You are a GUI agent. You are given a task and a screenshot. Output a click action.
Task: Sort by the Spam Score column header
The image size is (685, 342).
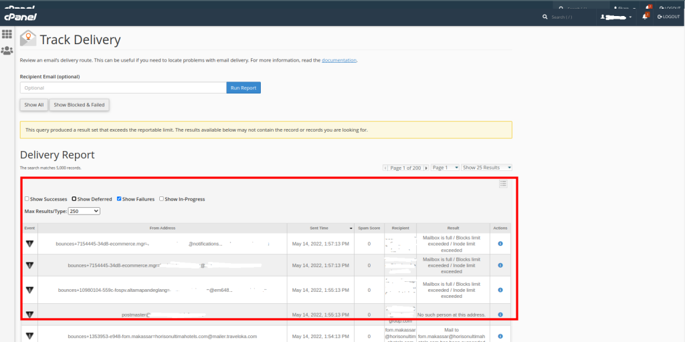(369, 228)
